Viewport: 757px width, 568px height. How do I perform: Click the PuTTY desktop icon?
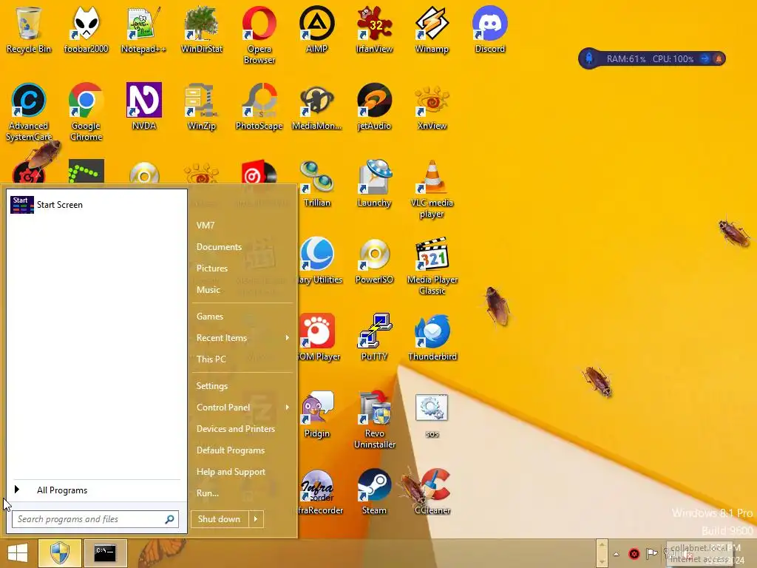tap(374, 337)
